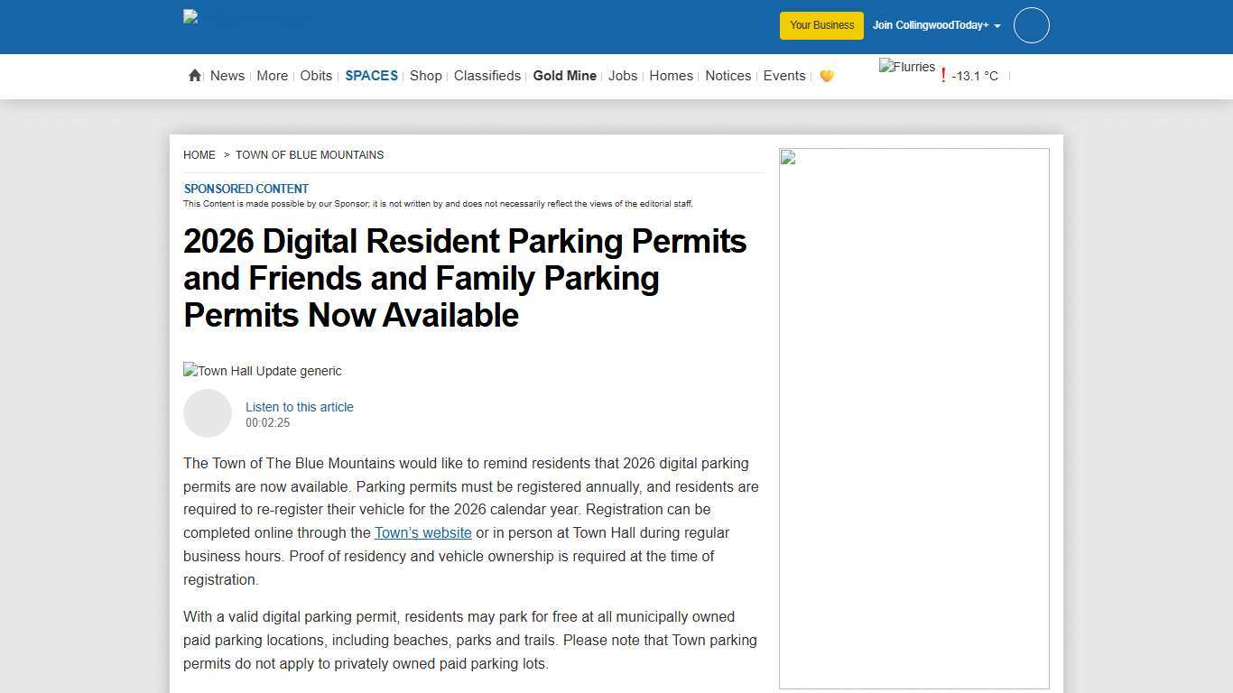Image resolution: width=1233 pixels, height=693 pixels.
Task: Expand the sidebar advertisement frame
Action: click(913, 418)
